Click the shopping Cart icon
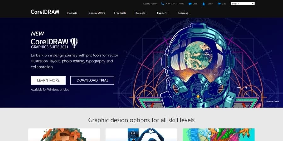Image resolution: width=283 pixels, height=141 pixels. point(219,4)
